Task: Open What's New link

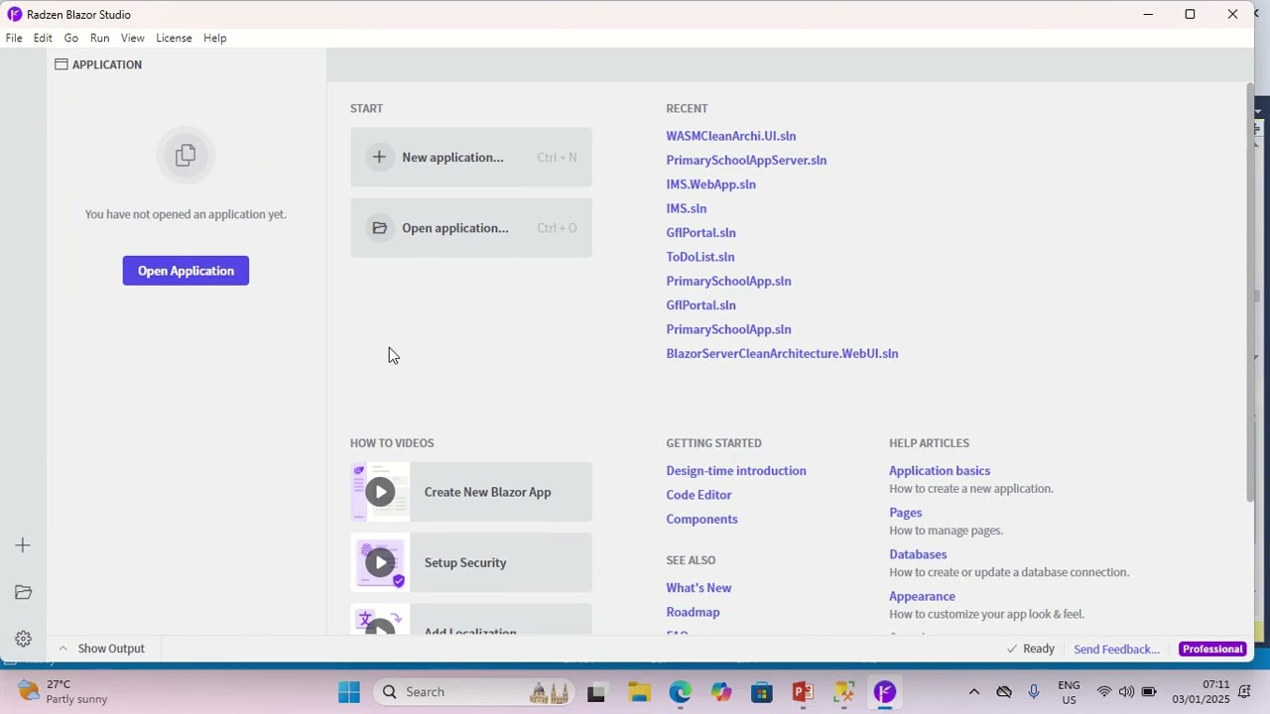Action: click(x=698, y=588)
